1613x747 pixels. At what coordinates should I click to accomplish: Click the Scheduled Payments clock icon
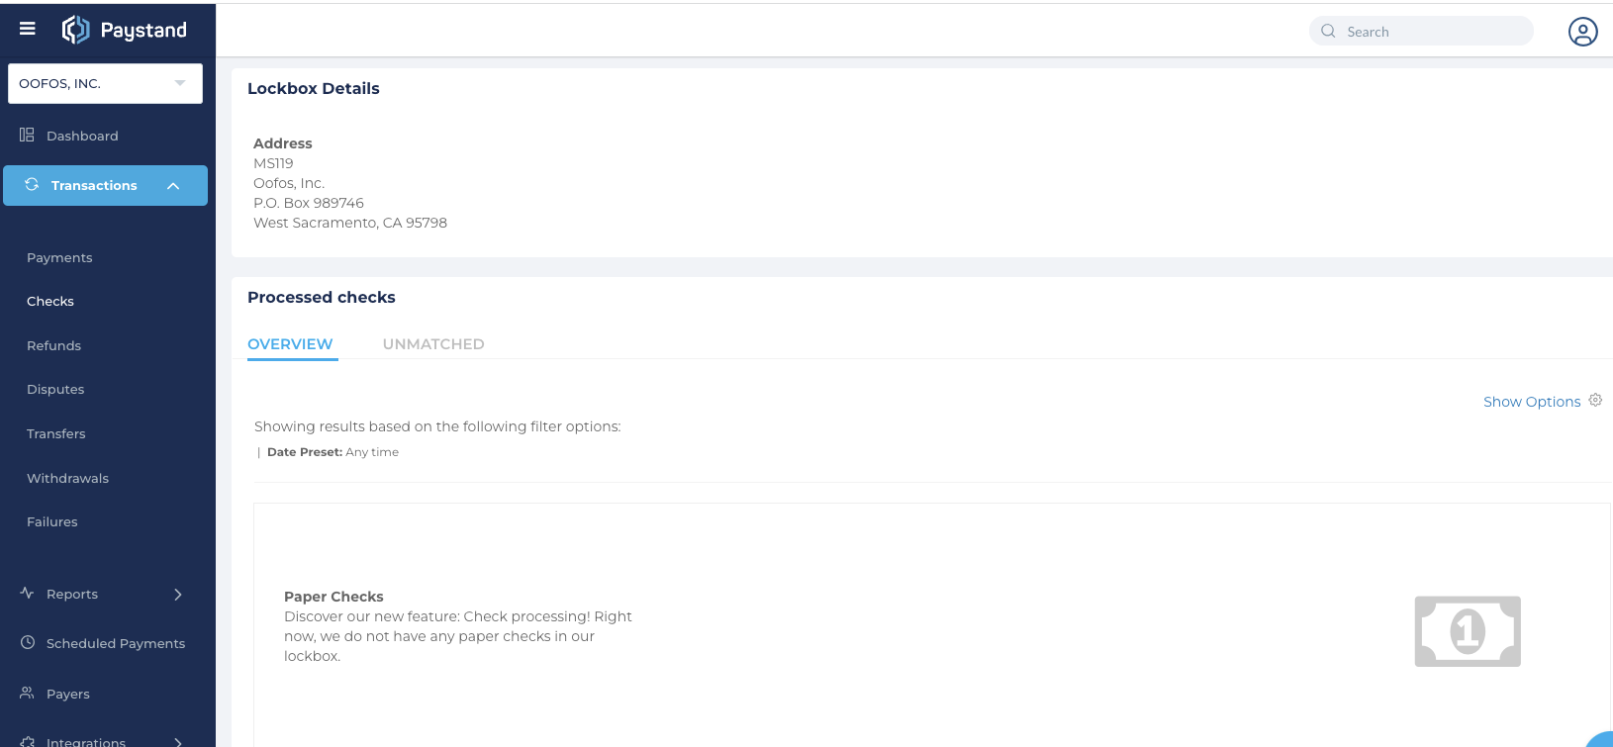[x=28, y=642]
